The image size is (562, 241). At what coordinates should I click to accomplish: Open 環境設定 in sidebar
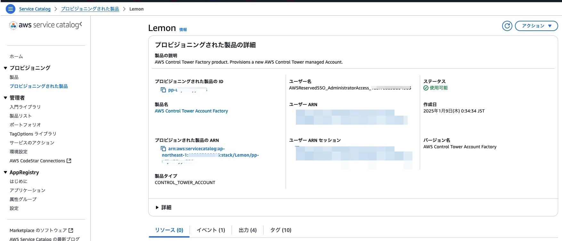click(x=19, y=152)
